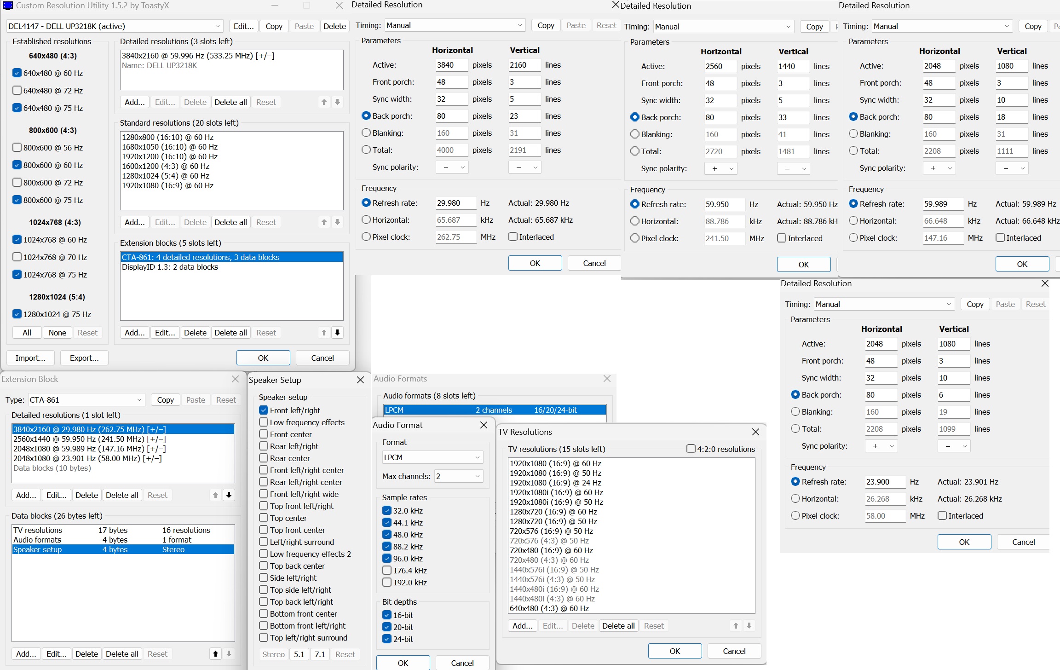Click the down arrow under CTA-861 detailed resolutions
Image resolution: width=1060 pixels, height=670 pixels.
[x=229, y=495]
